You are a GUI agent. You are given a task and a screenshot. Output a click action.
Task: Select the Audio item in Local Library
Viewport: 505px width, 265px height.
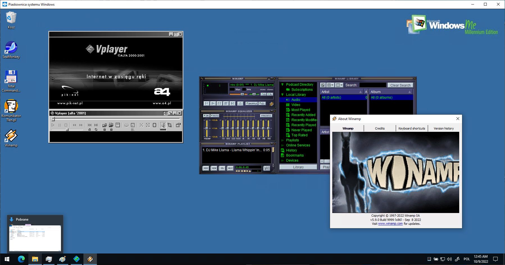[x=295, y=99]
